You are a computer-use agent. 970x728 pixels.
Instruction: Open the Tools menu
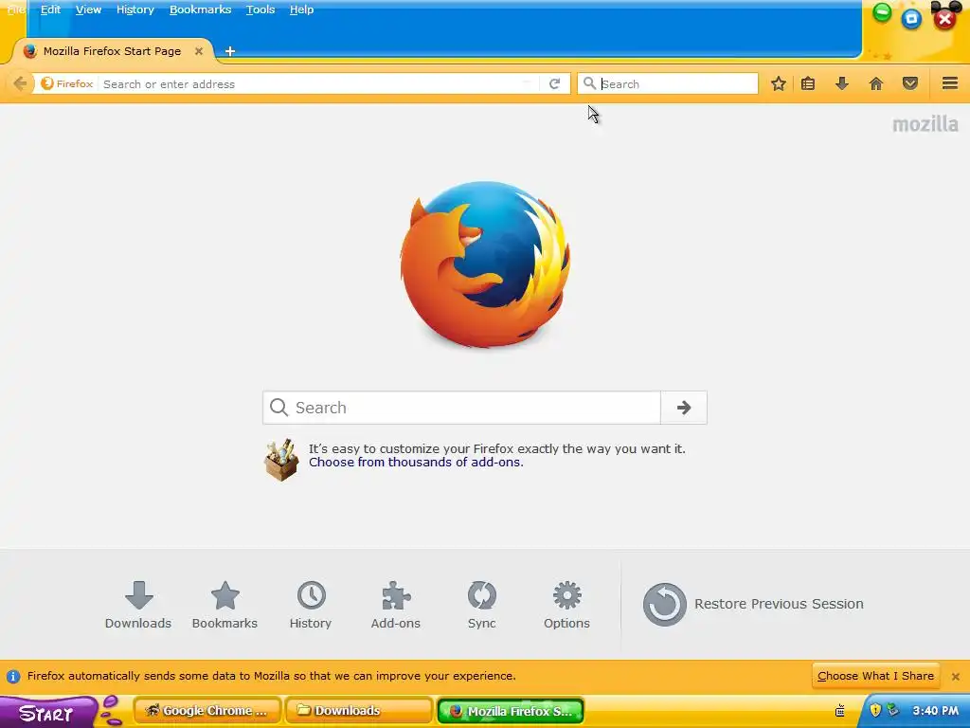coord(260,9)
